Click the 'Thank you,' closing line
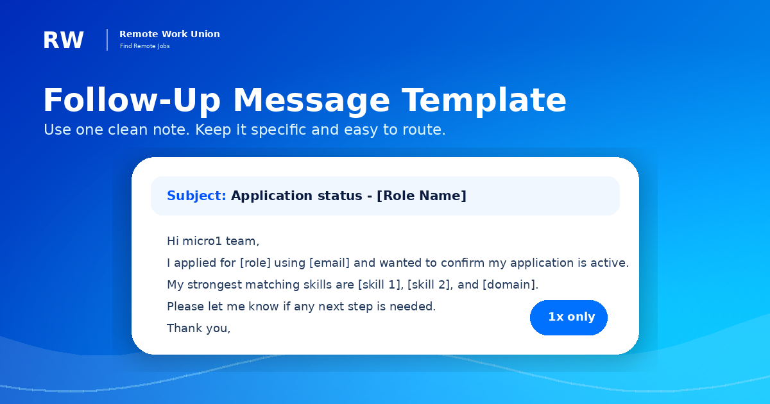The width and height of the screenshot is (770, 404). point(199,328)
